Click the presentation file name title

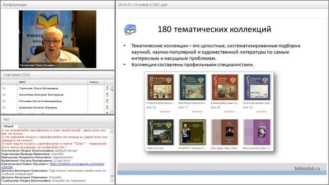click(143, 5)
